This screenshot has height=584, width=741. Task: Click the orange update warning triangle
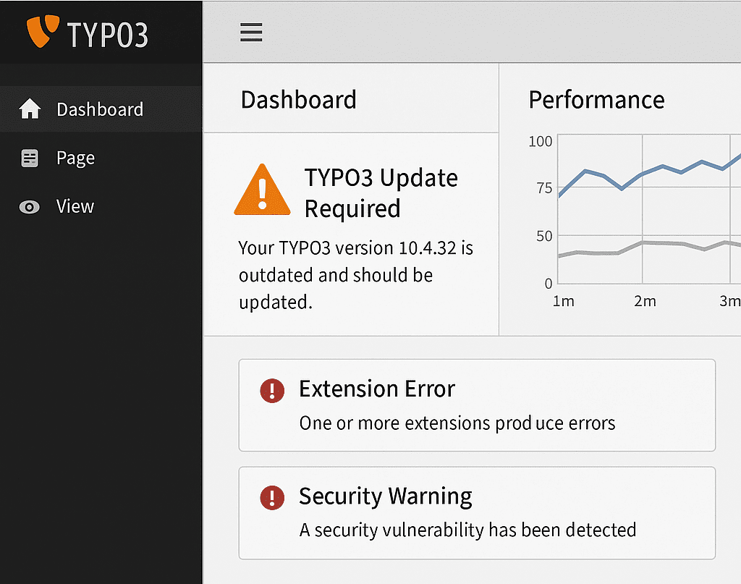pyautogui.click(x=262, y=190)
